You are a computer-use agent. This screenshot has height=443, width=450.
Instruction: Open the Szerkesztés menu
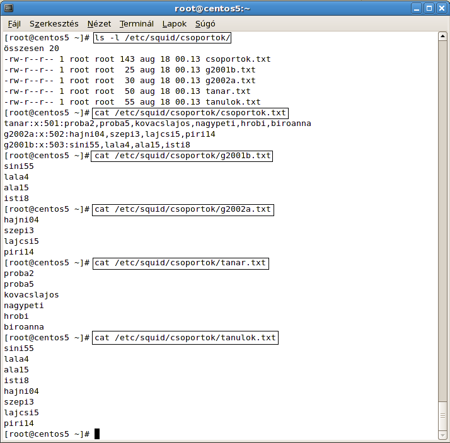[x=54, y=24]
